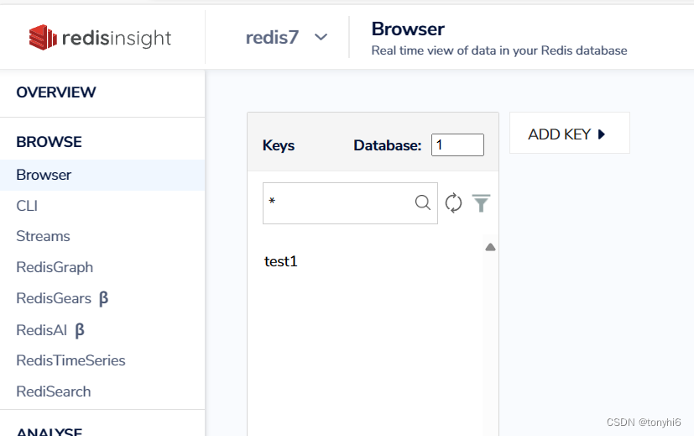Open the ADD KEY dropdown arrow
This screenshot has width=694, height=436.
tap(602, 134)
